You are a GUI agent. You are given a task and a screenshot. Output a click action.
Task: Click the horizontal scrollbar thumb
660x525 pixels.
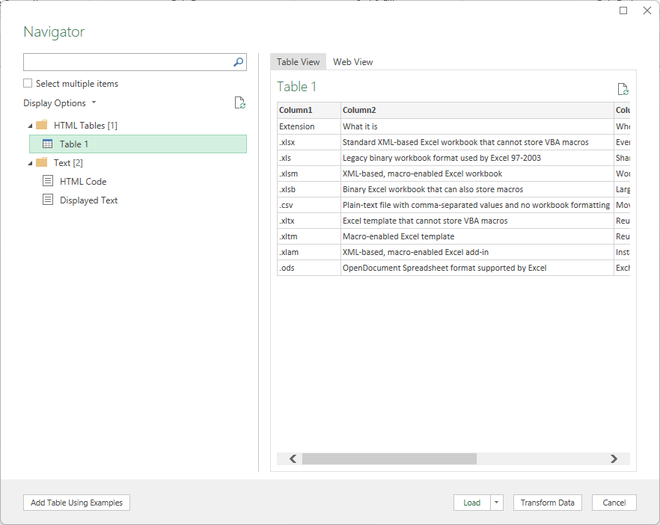click(389, 458)
